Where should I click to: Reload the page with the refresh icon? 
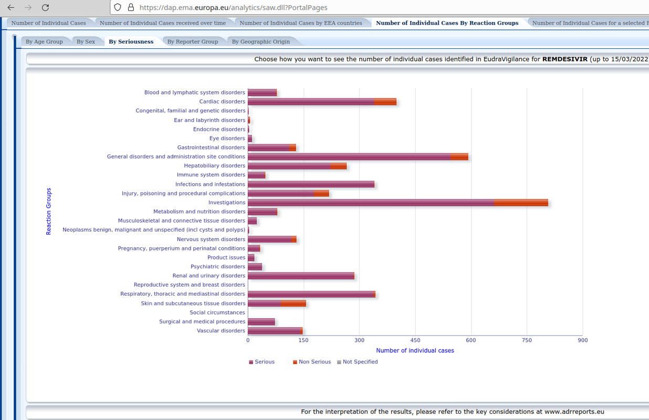[x=45, y=7]
